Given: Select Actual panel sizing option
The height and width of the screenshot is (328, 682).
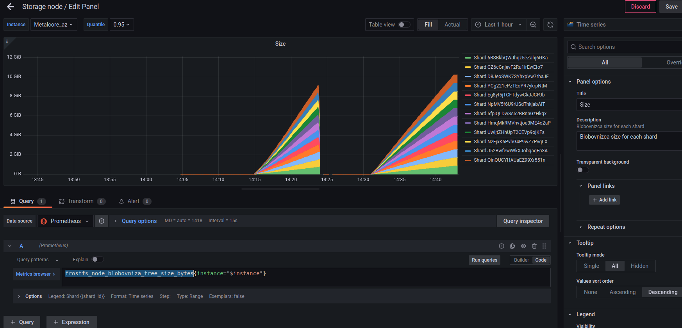Looking at the screenshot, I should tap(452, 25).
